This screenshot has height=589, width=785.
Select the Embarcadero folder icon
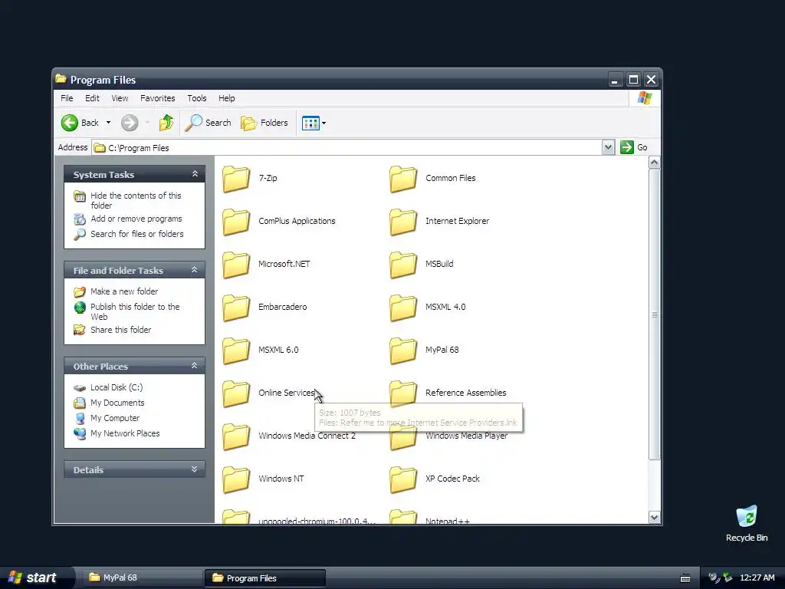click(x=236, y=307)
